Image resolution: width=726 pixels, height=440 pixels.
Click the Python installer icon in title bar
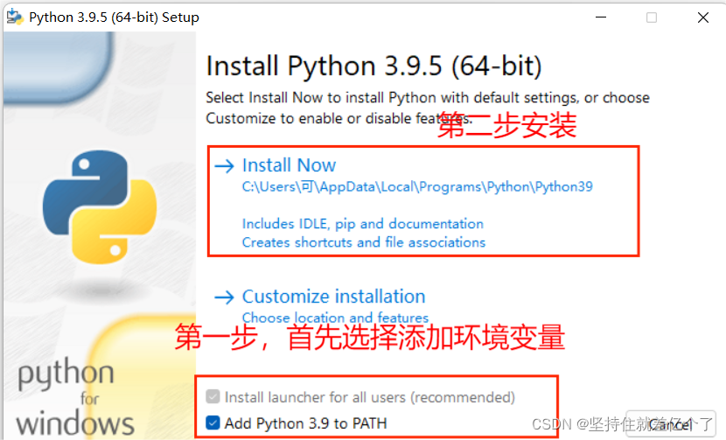[x=15, y=17]
